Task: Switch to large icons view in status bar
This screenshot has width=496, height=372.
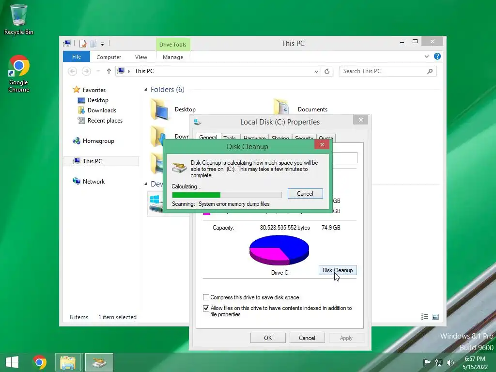Action: 435,317
